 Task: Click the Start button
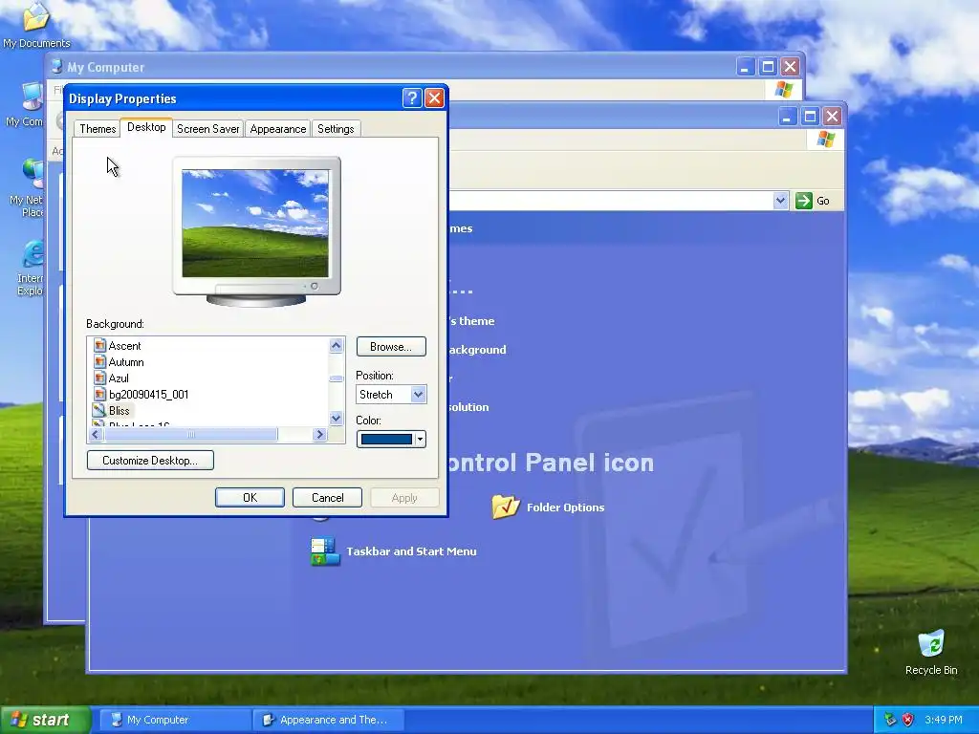tap(45, 720)
